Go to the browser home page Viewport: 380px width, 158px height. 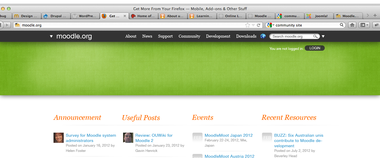[352, 25]
